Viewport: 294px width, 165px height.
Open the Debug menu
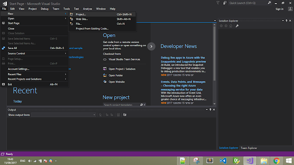pyautogui.click(x=45, y=9)
